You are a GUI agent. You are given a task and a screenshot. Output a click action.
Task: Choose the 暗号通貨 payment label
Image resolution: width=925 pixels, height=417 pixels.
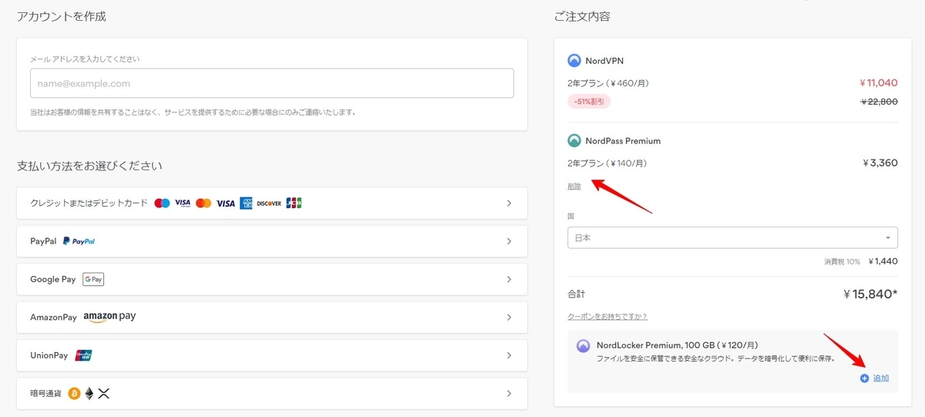(46, 393)
